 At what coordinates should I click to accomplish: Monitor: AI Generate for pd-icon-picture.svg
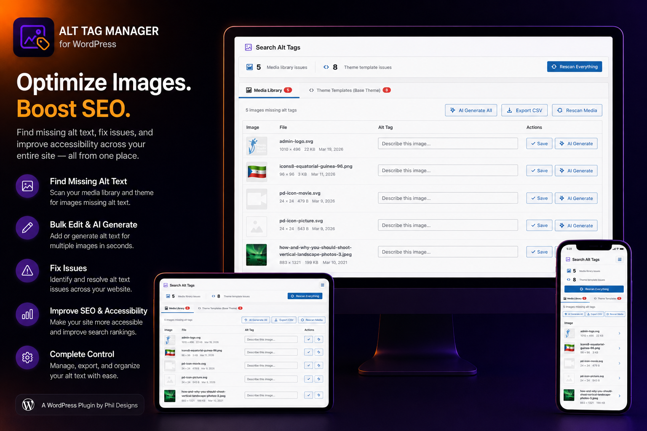pyautogui.click(x=576, y=226)
